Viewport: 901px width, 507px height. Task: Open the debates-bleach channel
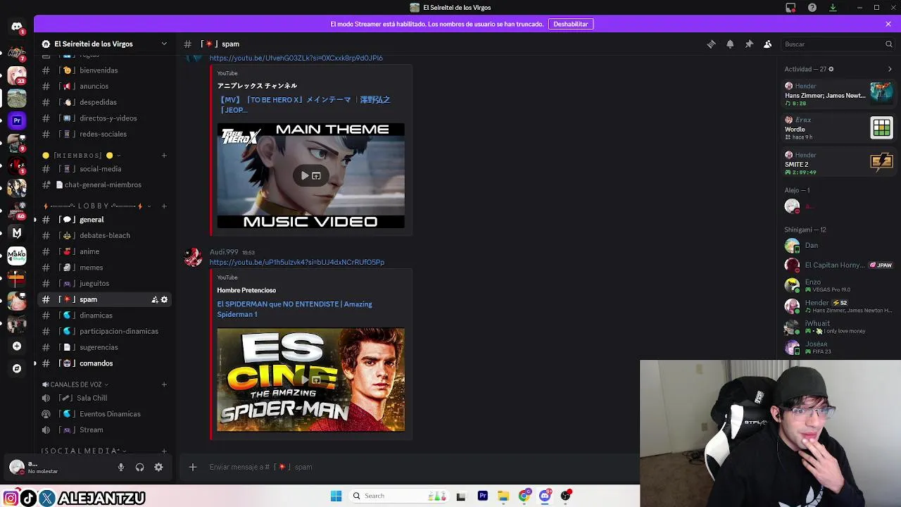click(x=104, y=235)
